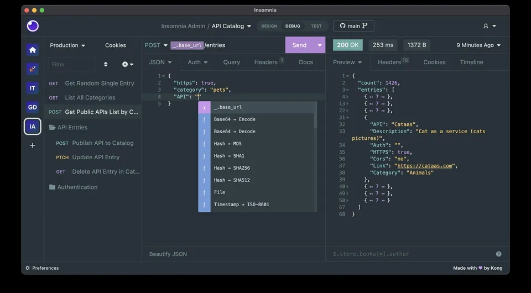Select Update API Entry request
Viewport: 531px width, 293px height.
point(92,158)
